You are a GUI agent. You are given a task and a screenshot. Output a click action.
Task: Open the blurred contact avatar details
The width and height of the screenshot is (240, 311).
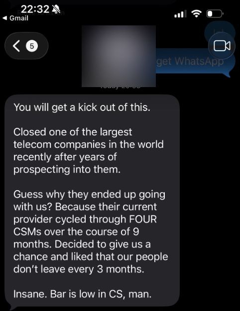pos(119,56)
